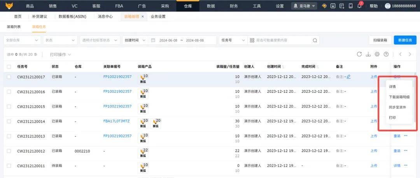Sort by 完成时间 column sort icon
This screenshot has height=178, width=420.
318,66
